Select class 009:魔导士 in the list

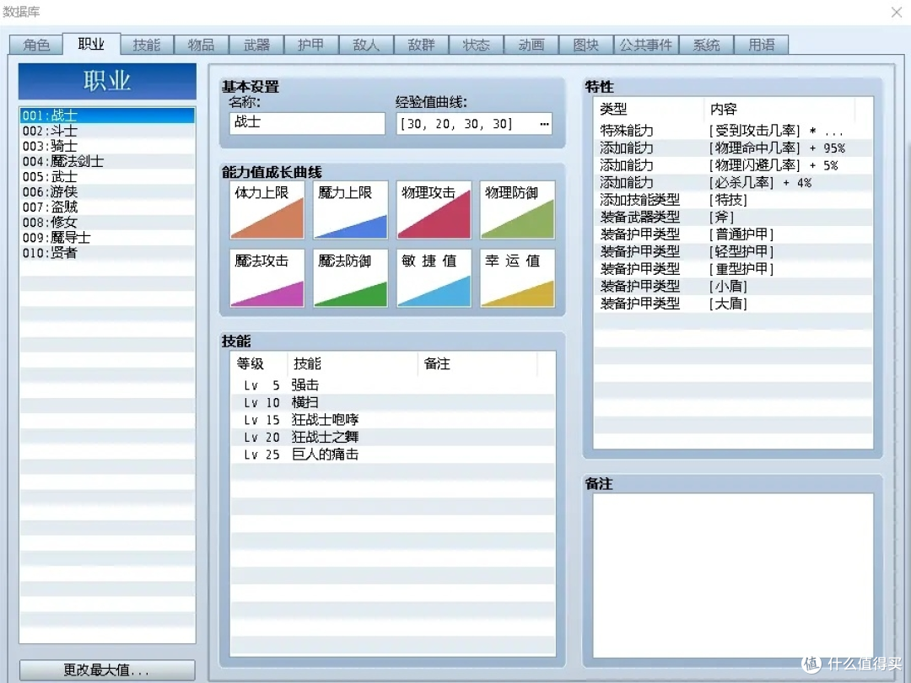click(x=107, y=237)
